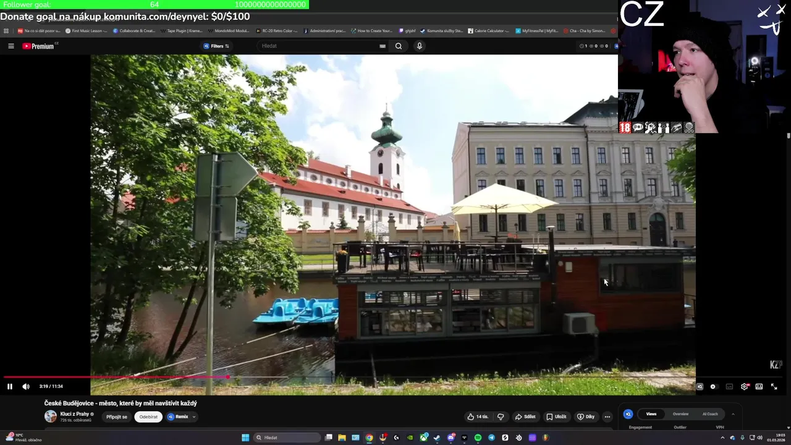Pause the video playback
The height and width of the screenshot is (445, 791).
[10, 386]
